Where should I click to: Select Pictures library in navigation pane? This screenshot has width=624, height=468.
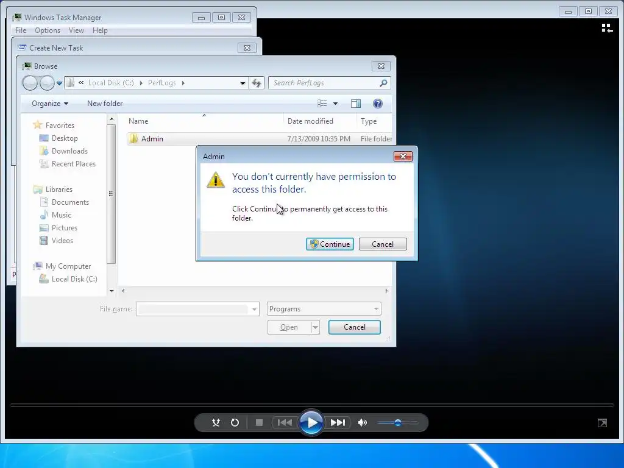(64, 228)
